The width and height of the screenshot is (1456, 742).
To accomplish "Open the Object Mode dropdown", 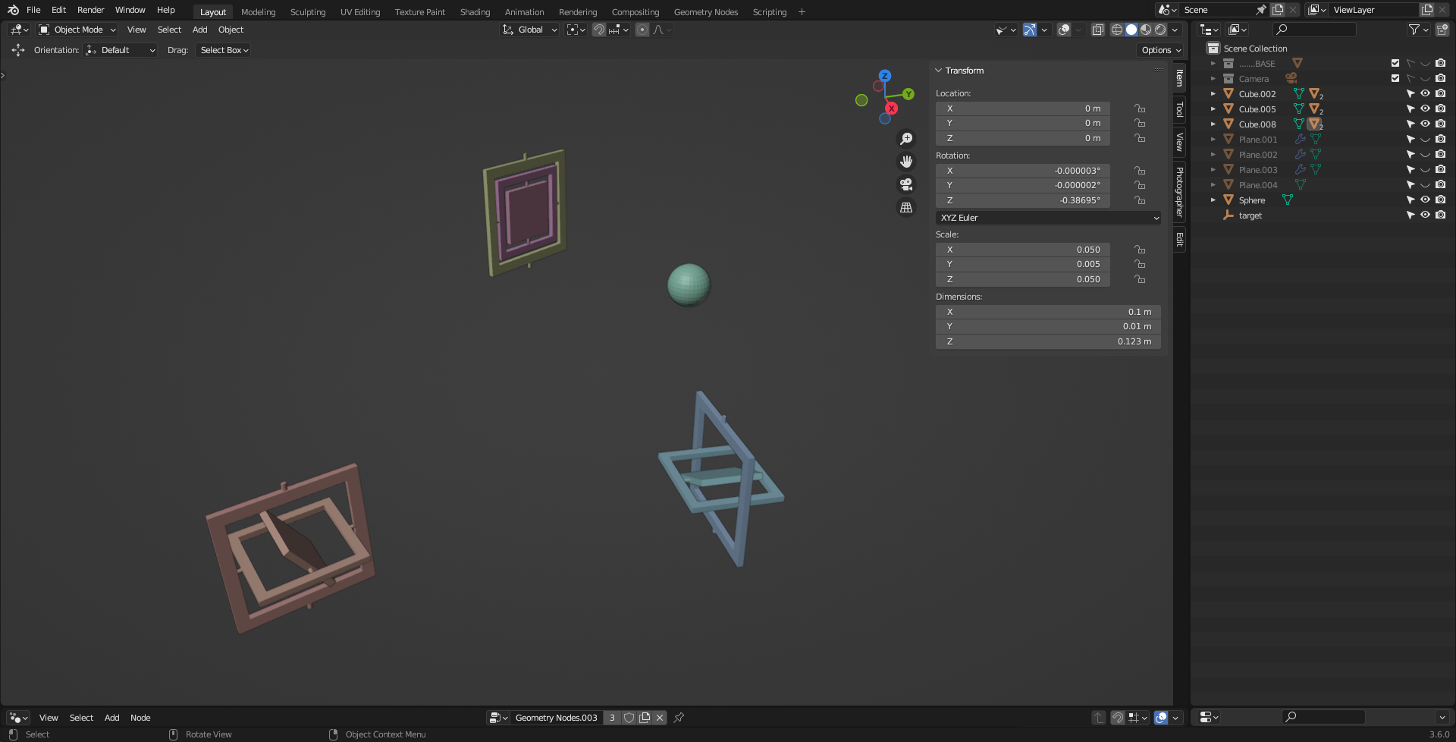I will point(77,30).
